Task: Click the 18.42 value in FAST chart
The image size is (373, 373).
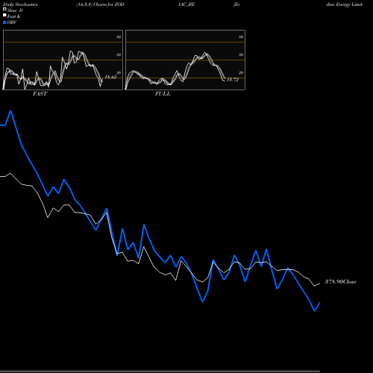Action: pyautogui.click(x=110, y=77)
